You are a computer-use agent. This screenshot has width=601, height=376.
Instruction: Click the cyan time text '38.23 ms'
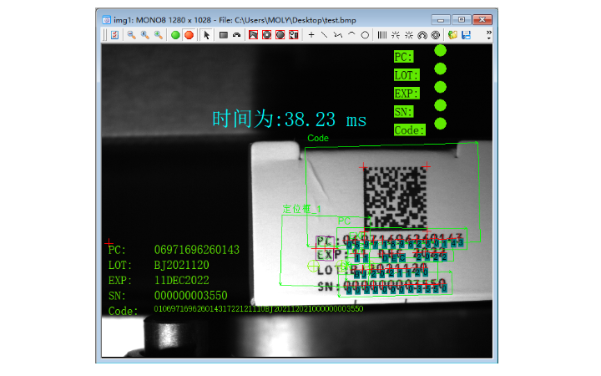tap(325, 119)
